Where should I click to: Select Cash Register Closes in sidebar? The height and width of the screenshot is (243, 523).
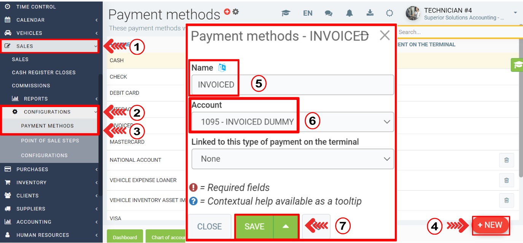coord(44,73)
